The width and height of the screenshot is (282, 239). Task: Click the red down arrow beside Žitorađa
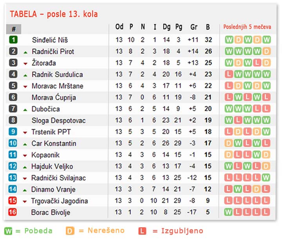[x=25, y=64]
